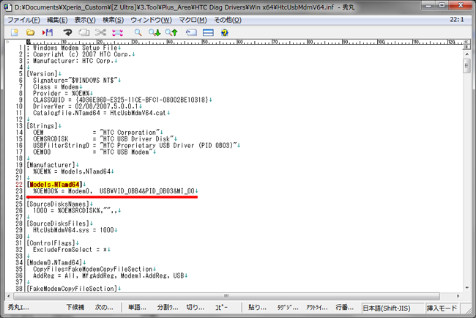Click the ｱｳﾄﾗｲ... function key button
476x318 pixels.
[x=316, y=307]
